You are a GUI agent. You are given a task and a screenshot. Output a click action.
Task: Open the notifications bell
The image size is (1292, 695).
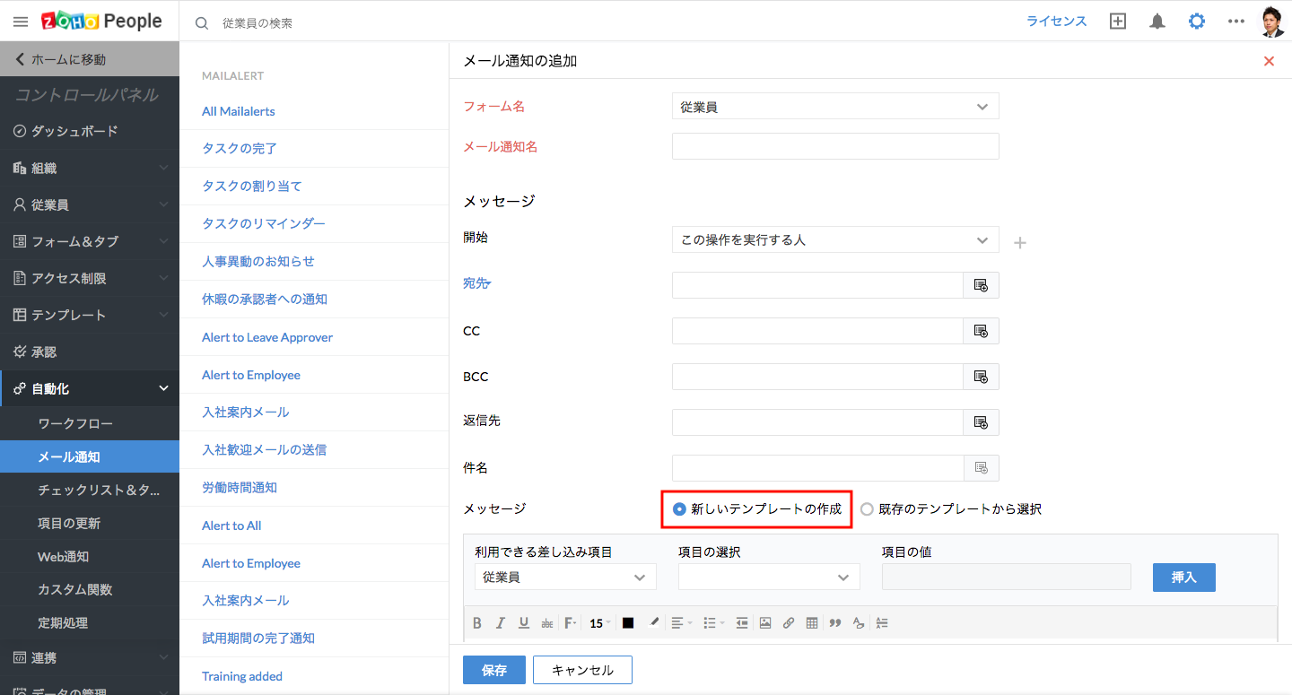[x=1157, y=22]
